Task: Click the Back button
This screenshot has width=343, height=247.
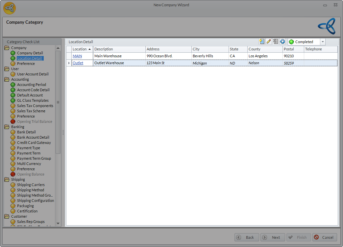Action: pos(247,237)
